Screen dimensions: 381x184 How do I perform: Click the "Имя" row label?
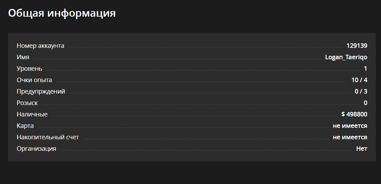point(23,57)
